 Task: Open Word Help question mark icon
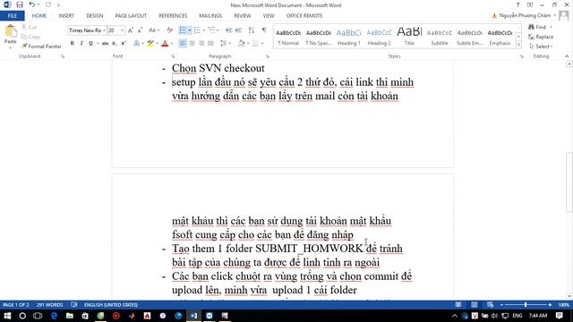pos(517,4)
